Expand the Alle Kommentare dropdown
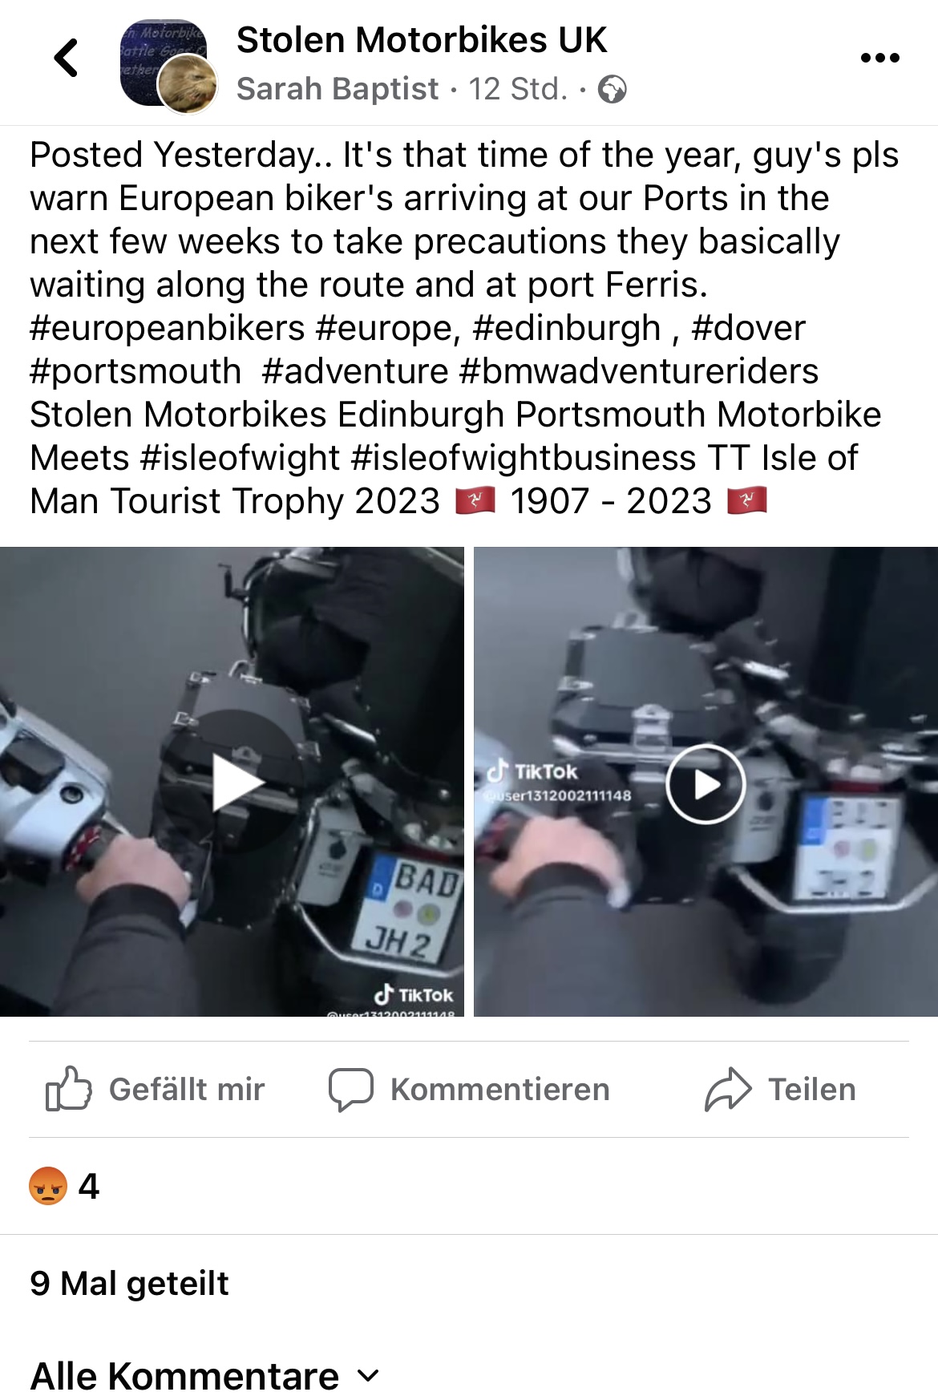Viewport: 938px width, 1400px height. pos(204,1376)
